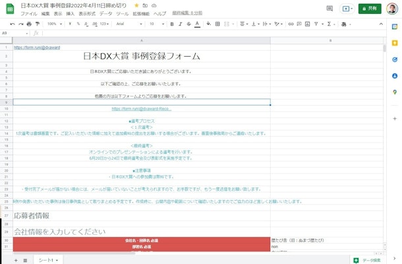Screen dimensions: 402x264
Task: Add a new sheet with plus icon
Action: (x=16, y=260)
